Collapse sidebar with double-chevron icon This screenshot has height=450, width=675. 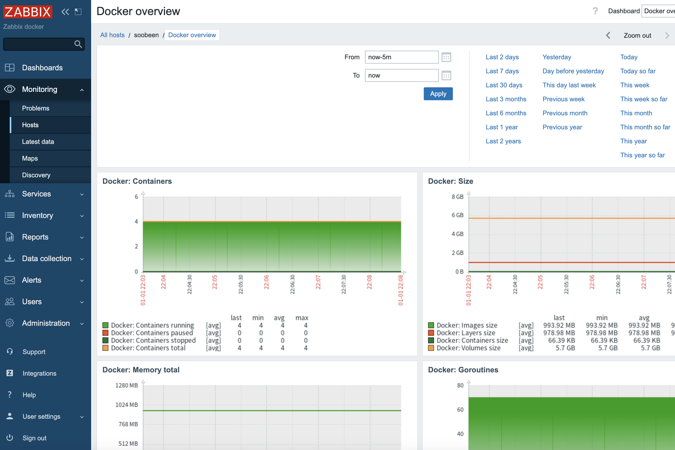tap(65, 12)
